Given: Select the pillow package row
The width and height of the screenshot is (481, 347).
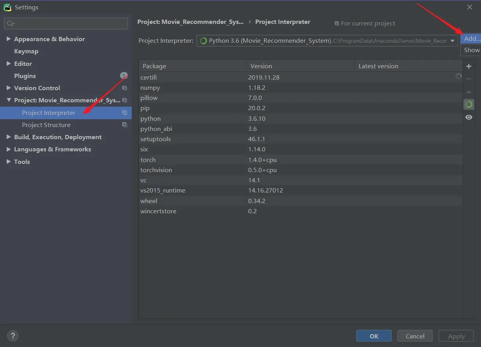Looking at the screenshot, I should tap(301, 98).
